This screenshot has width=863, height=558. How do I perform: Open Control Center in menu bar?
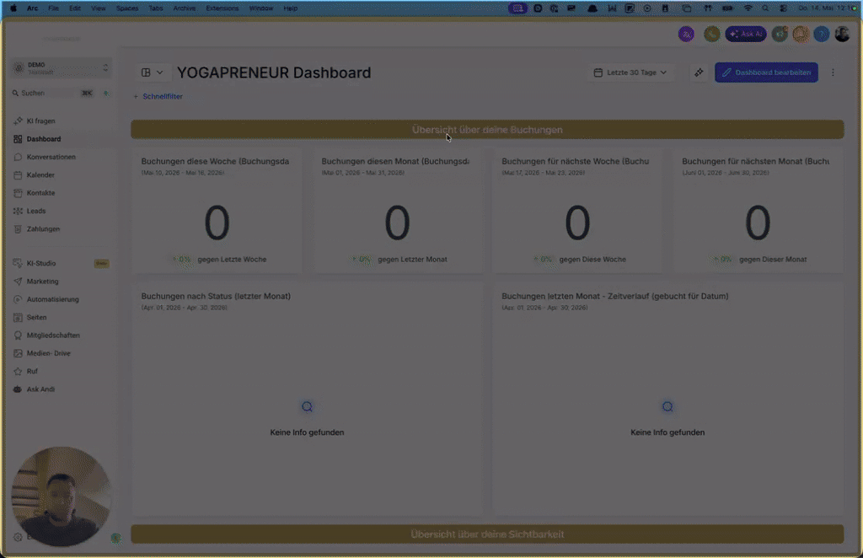[783, 8]
